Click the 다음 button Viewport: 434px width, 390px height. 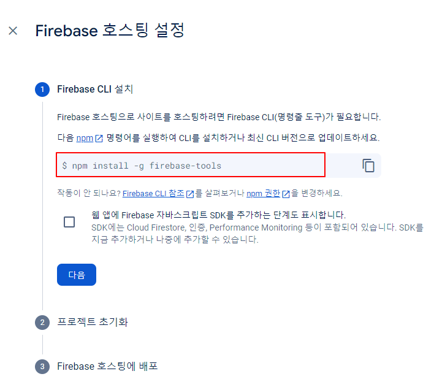[x=77, y=275]
